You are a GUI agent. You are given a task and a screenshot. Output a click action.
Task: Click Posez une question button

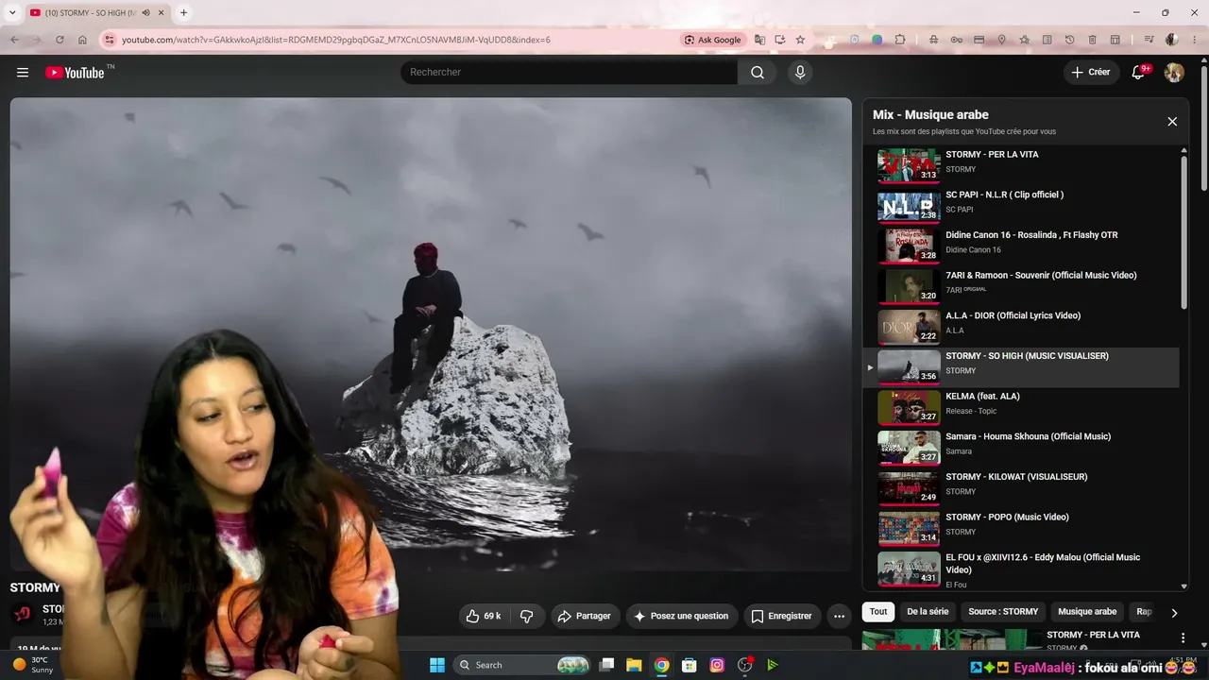[x=681, y=616]
